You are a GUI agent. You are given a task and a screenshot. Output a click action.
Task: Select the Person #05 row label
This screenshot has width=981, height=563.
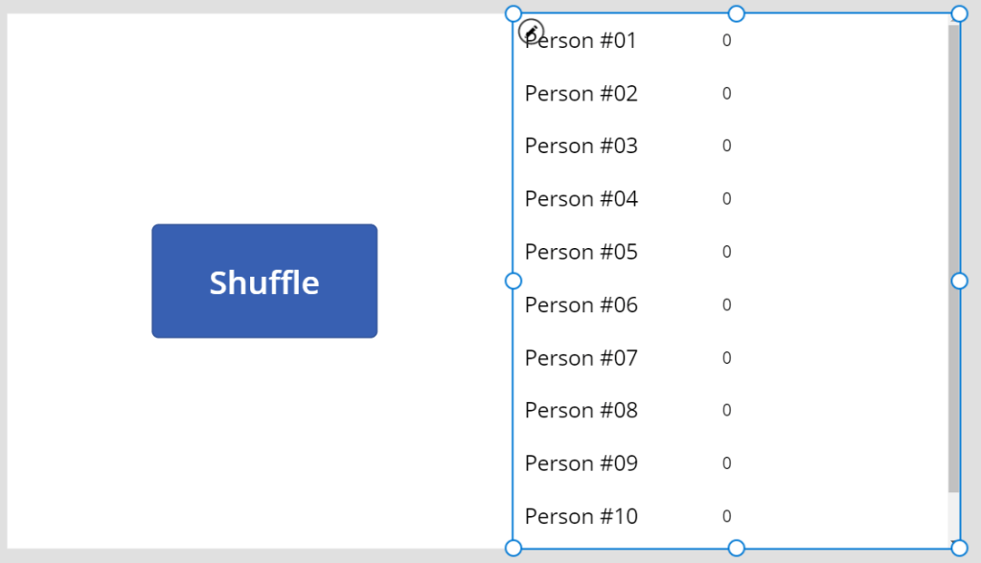click(581, 252)
